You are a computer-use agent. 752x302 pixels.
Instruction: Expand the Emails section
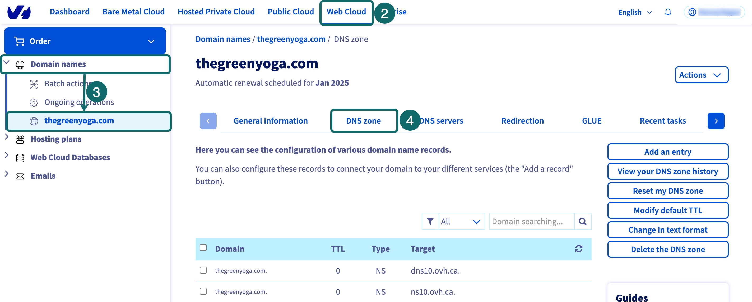point(6,174)
